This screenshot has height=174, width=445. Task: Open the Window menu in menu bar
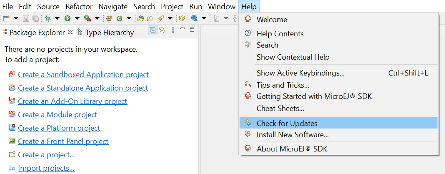tap(221, 7)
